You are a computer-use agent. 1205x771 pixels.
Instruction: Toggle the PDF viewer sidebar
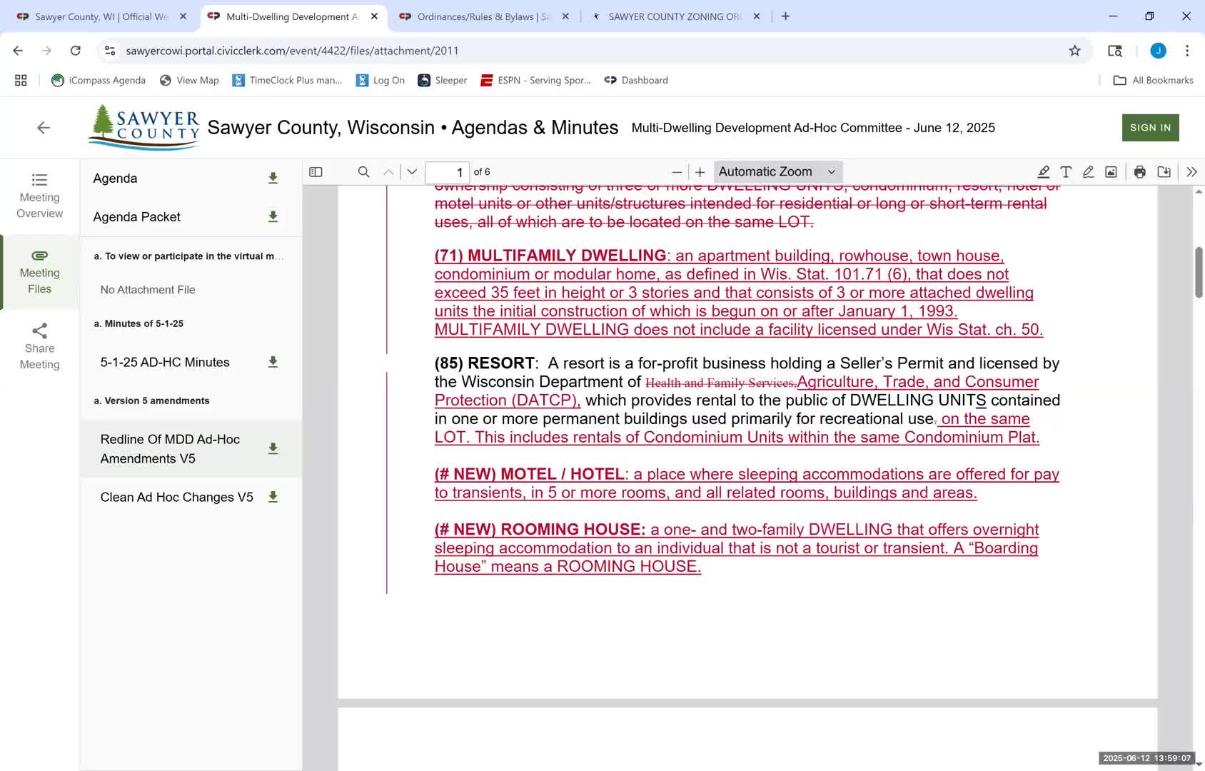[x=316, y=172]
